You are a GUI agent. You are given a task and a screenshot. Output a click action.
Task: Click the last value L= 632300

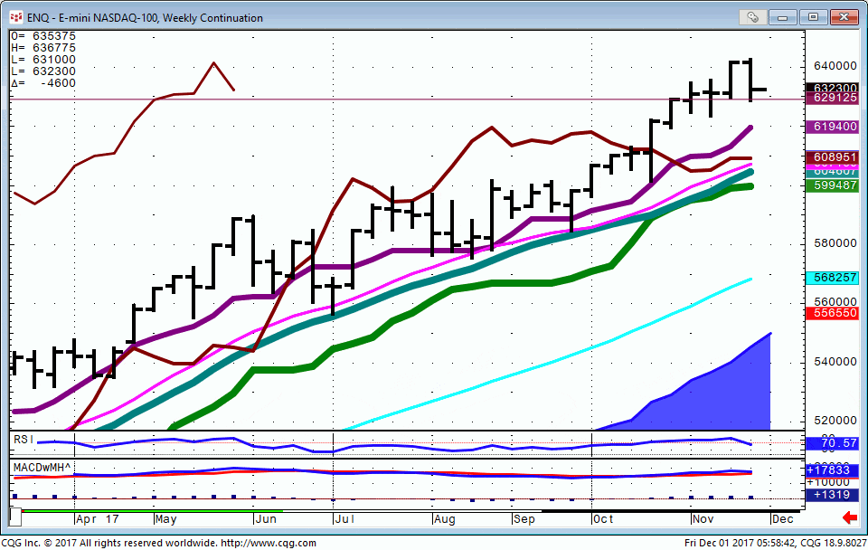click(x=43, y=71)
